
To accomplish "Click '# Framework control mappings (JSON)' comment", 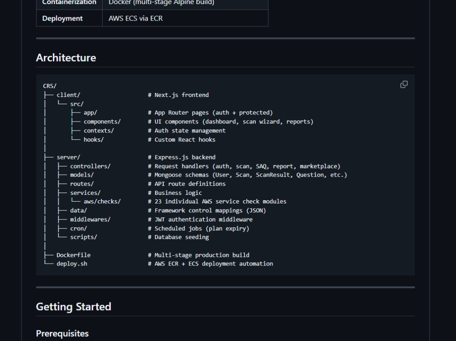I will click(207, 211).
